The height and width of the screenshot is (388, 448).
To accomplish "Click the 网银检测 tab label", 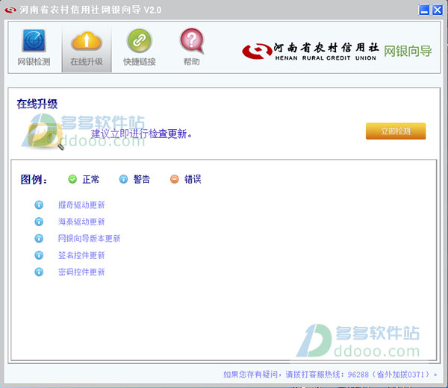I will (34, 62).
